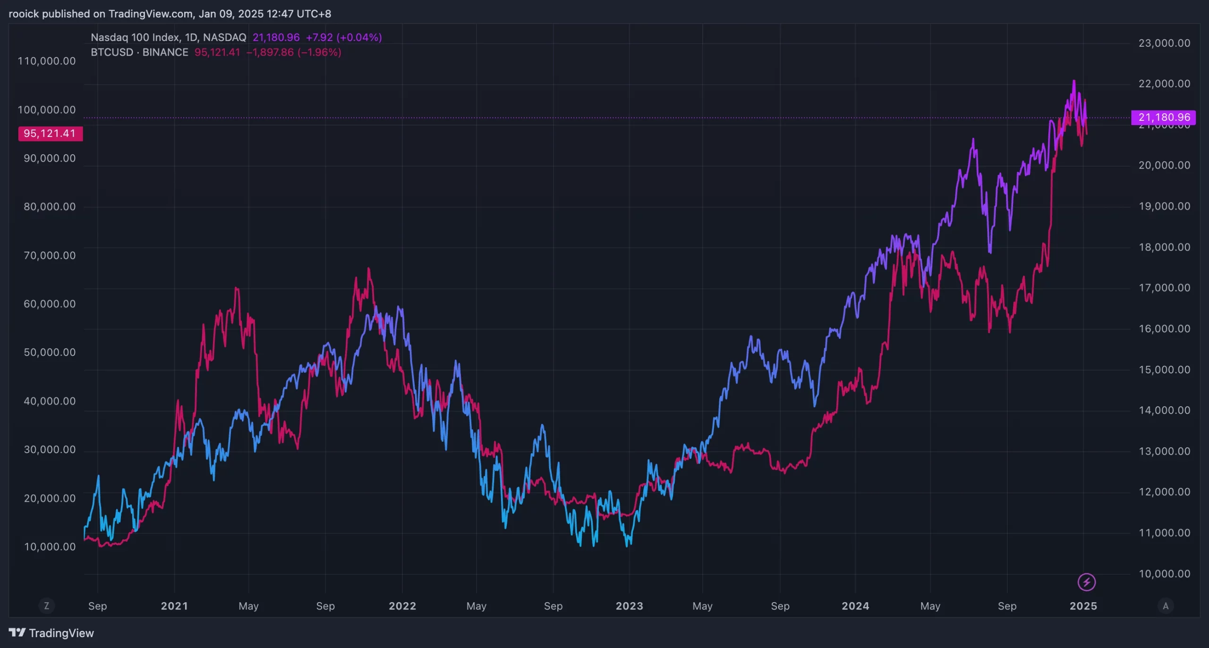Click the 23,000.00 right axis label
Viewport: 1209px width, 648px height.
click(x=1164, y=43)
